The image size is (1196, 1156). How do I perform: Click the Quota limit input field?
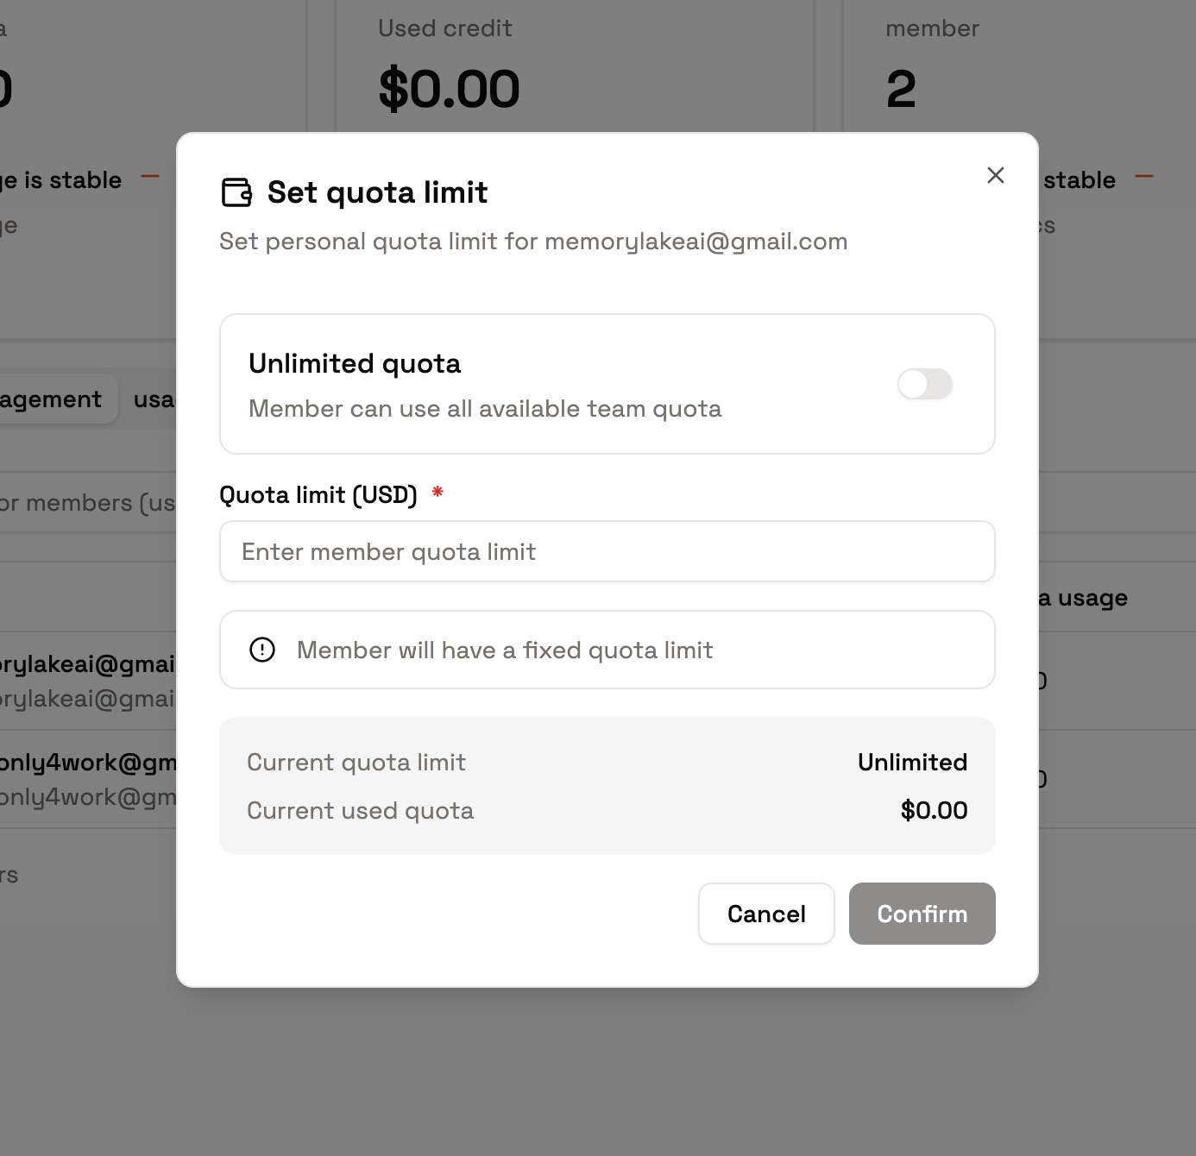pyautogui.click(x=607, y=551)
